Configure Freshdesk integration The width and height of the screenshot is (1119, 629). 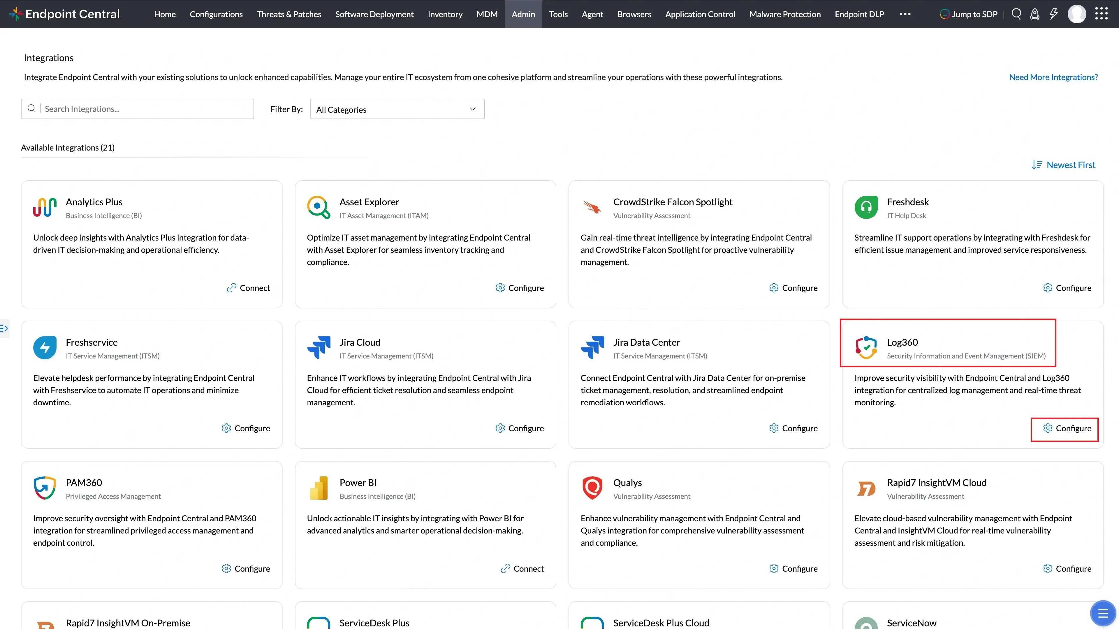pos(1067,288)
